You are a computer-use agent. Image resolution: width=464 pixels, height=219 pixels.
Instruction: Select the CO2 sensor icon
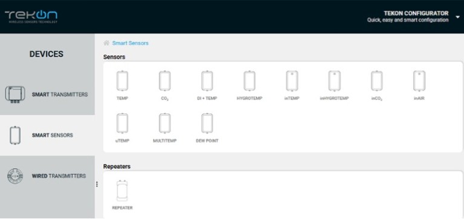click(x=164, y=81)
